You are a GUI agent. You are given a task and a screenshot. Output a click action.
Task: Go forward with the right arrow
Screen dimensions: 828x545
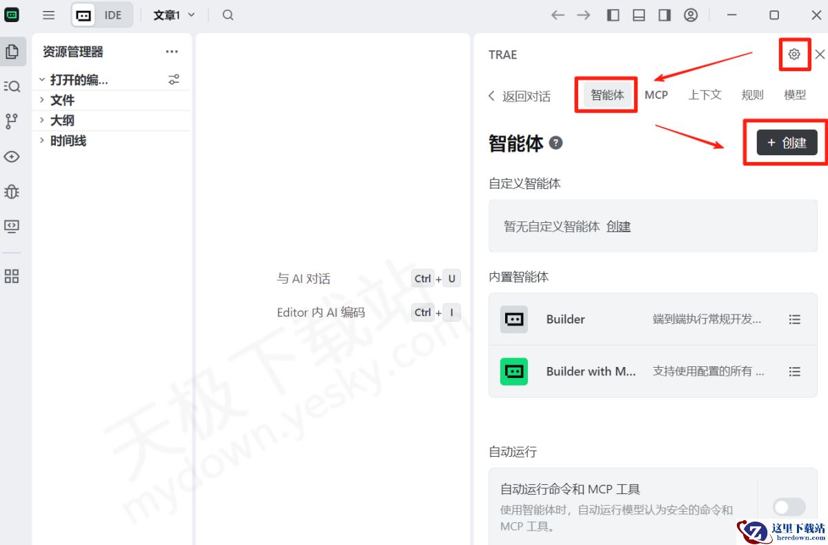[x=584, y=14]
